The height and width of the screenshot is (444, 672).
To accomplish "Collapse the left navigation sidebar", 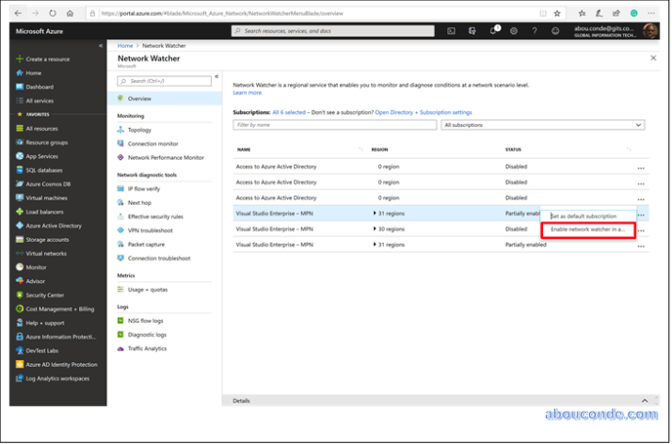I will pos(101,45).
